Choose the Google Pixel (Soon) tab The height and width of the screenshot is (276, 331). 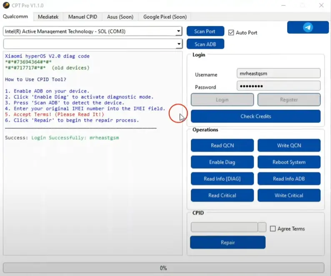[165, 17]
